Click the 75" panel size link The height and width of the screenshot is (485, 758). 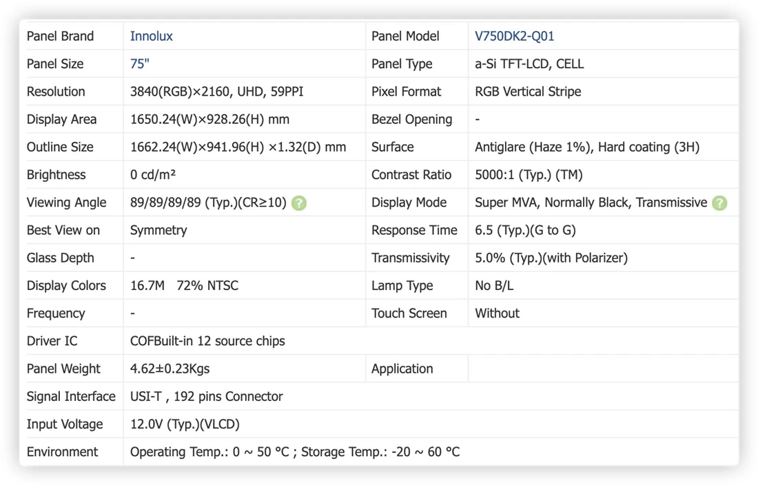click(x=139, y=64)
